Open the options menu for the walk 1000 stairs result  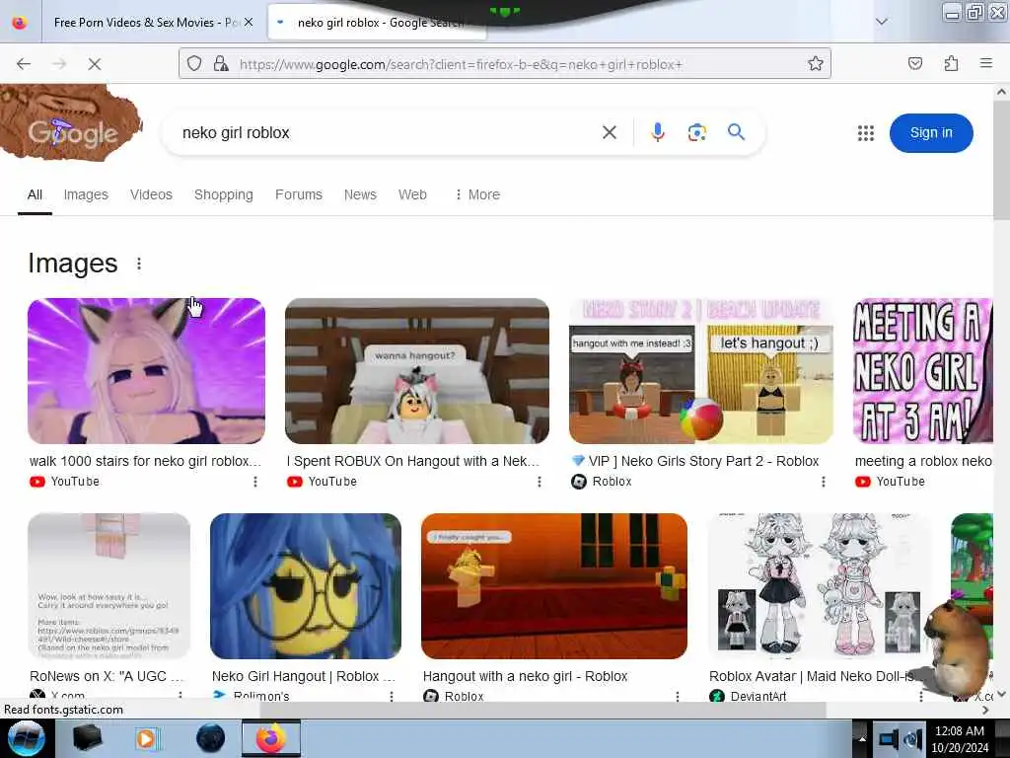[255, 482]
